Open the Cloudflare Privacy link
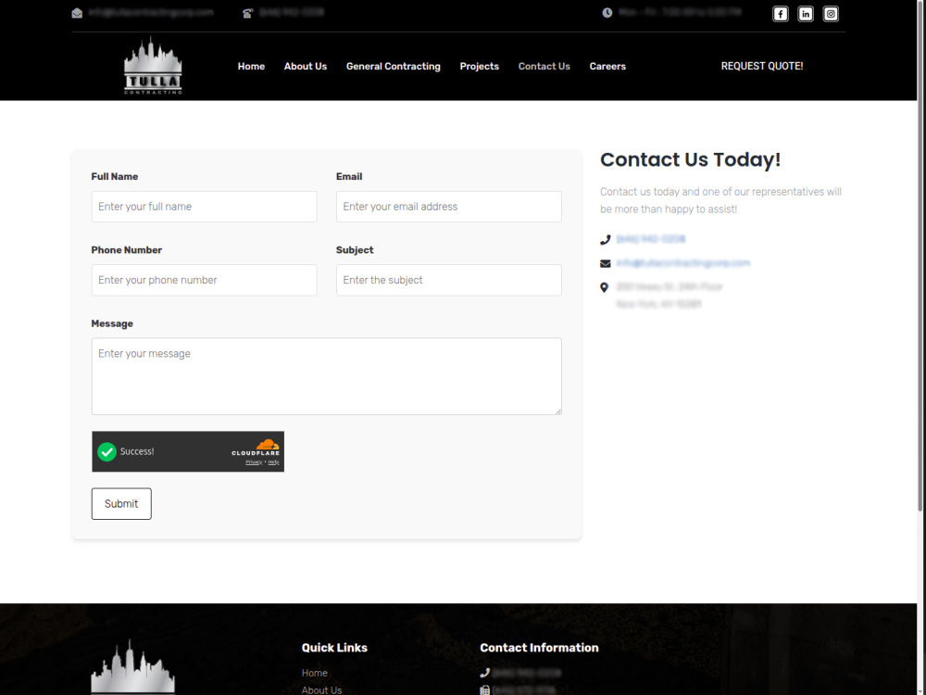 tap(254, 462)
